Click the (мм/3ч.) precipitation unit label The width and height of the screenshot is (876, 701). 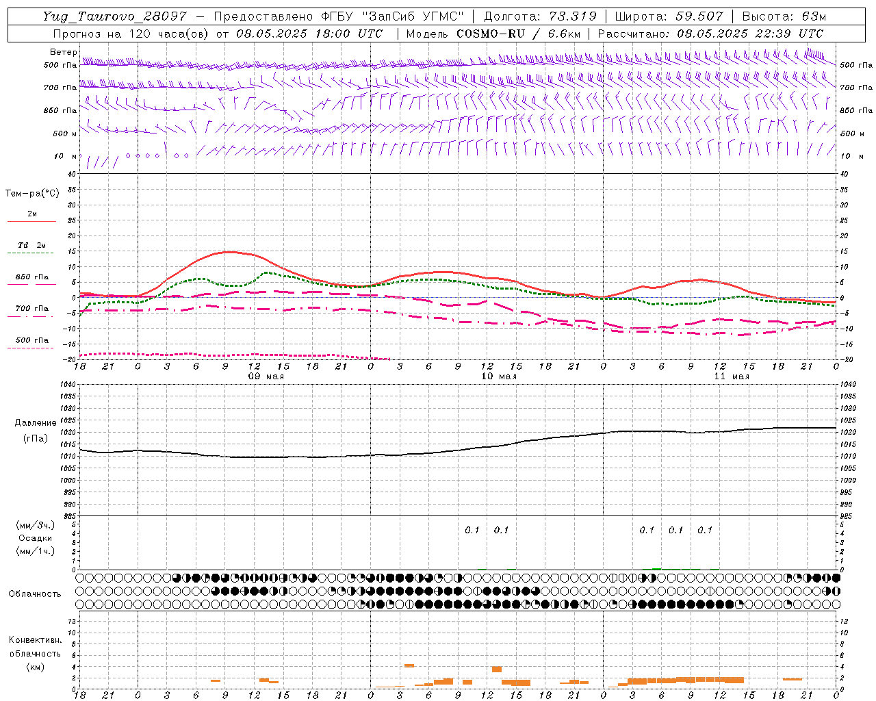[36, 525]
